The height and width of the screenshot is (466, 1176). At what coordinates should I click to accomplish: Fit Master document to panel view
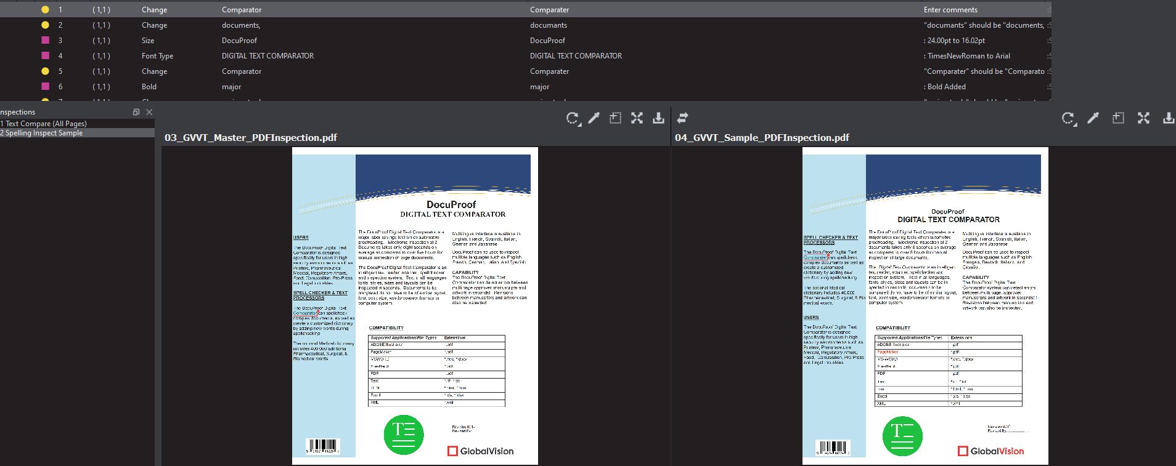coord(637,118)
